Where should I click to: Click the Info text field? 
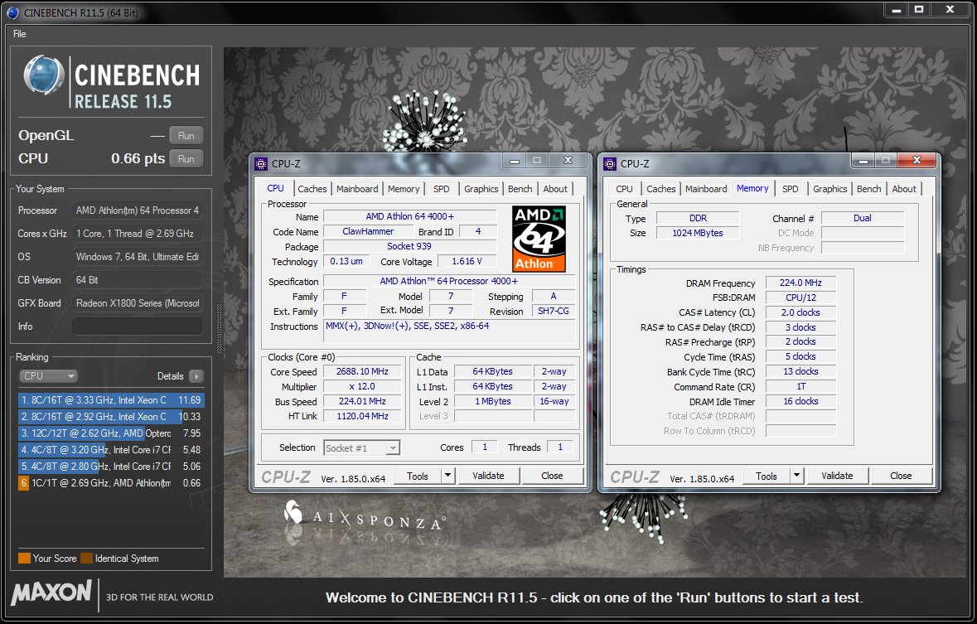click(x=137, y=326)
